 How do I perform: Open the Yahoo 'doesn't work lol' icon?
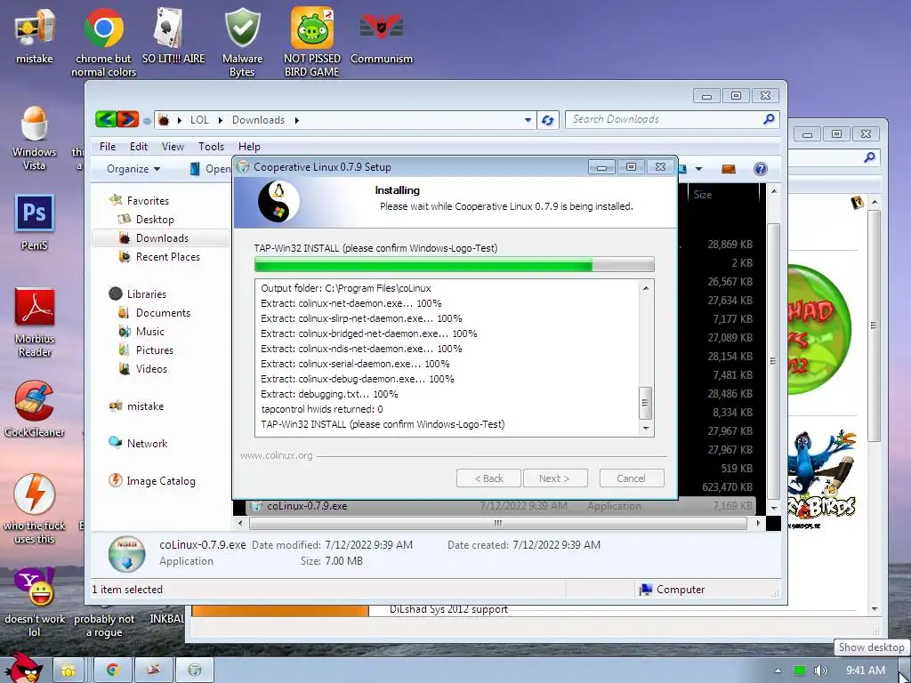click(35, 602)
